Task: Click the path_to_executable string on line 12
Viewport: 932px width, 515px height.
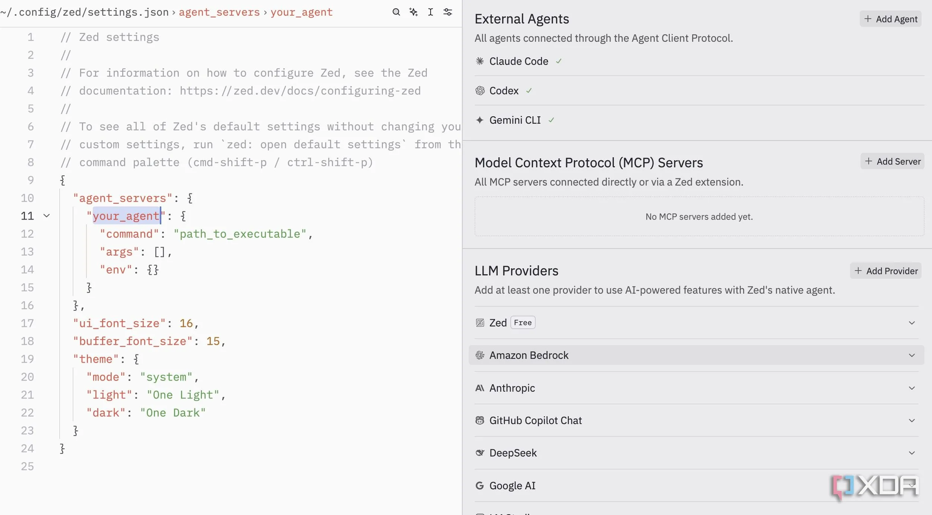Action: click(240, 234)
